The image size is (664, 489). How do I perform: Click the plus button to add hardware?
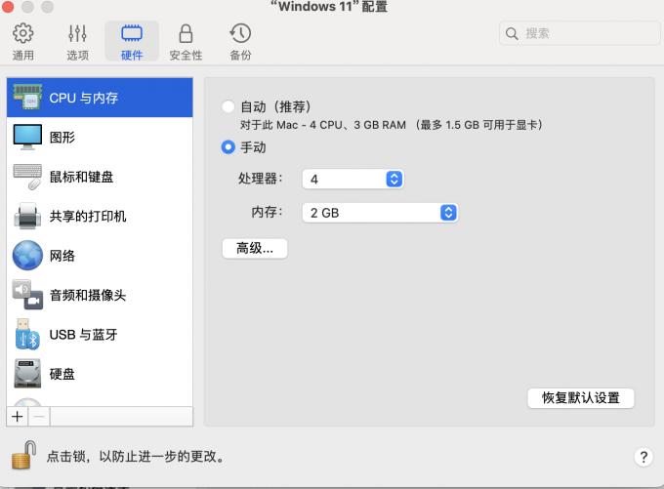pos(17,416)
